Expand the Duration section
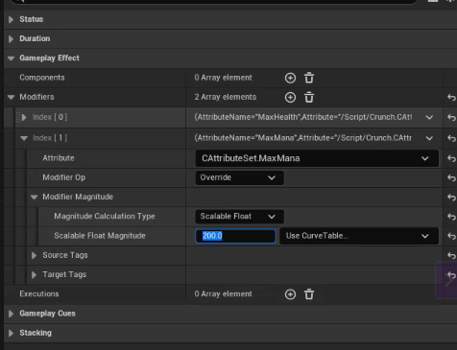457x350 pixels. (x=11, y=39)
